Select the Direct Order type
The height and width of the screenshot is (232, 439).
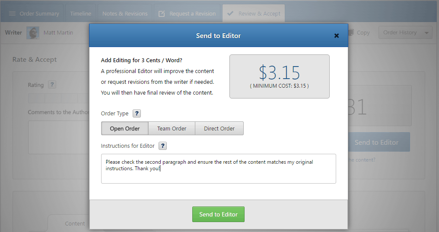click(219, 128)
